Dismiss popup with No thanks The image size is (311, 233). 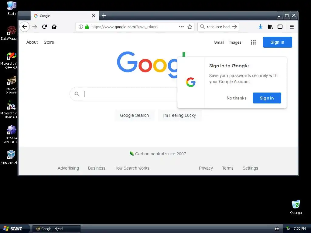(x=236, y=98)
